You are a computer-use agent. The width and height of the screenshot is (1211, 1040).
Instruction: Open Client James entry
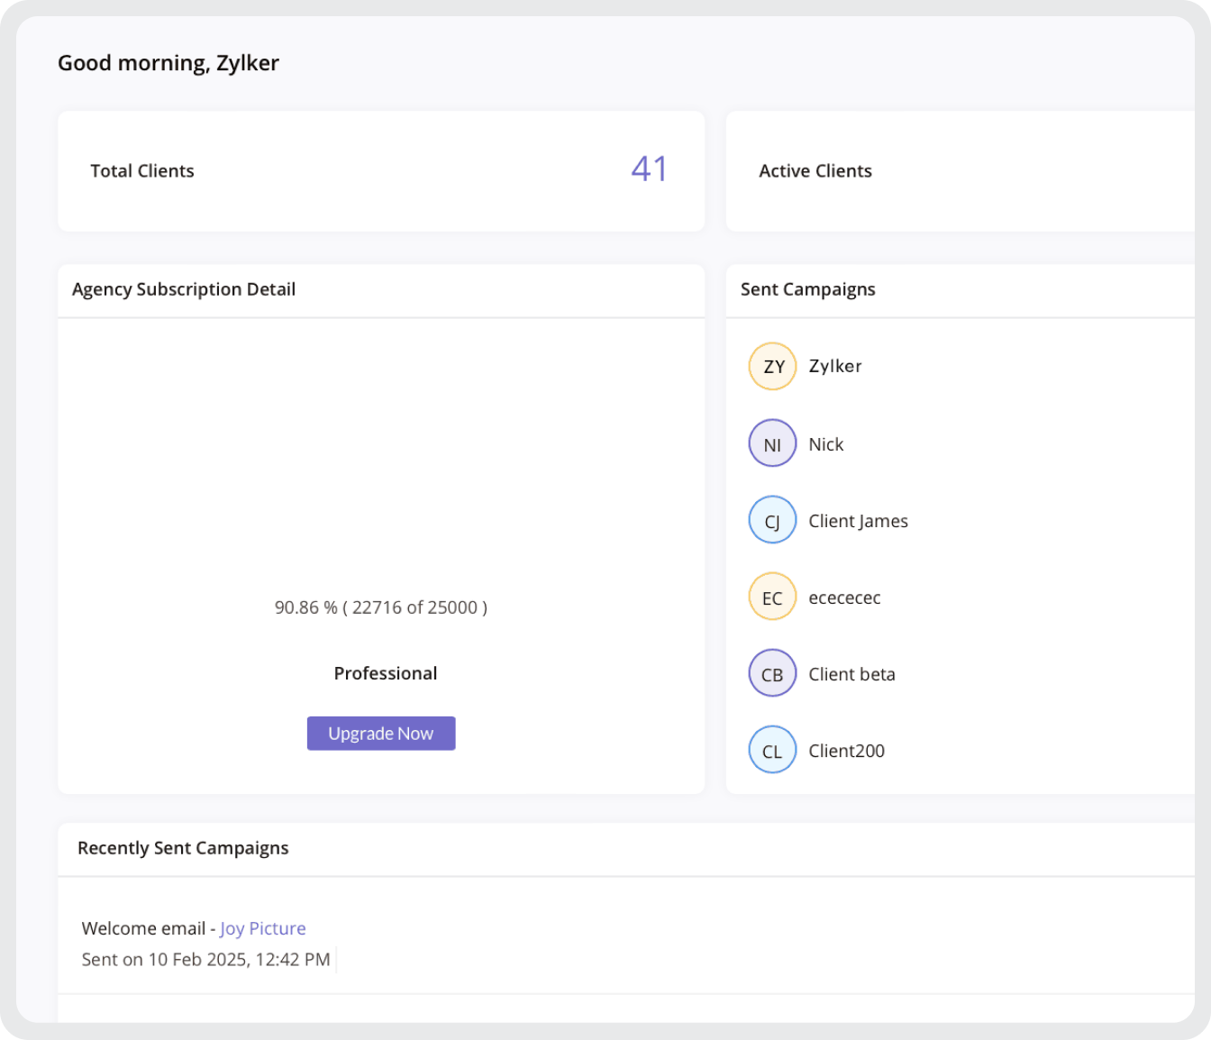pyautogui.click(x=859, y=521)
